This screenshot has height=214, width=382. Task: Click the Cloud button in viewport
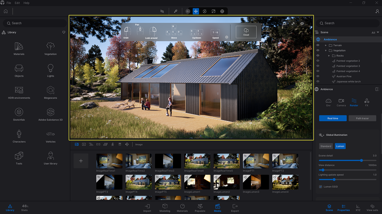[246, 32]
